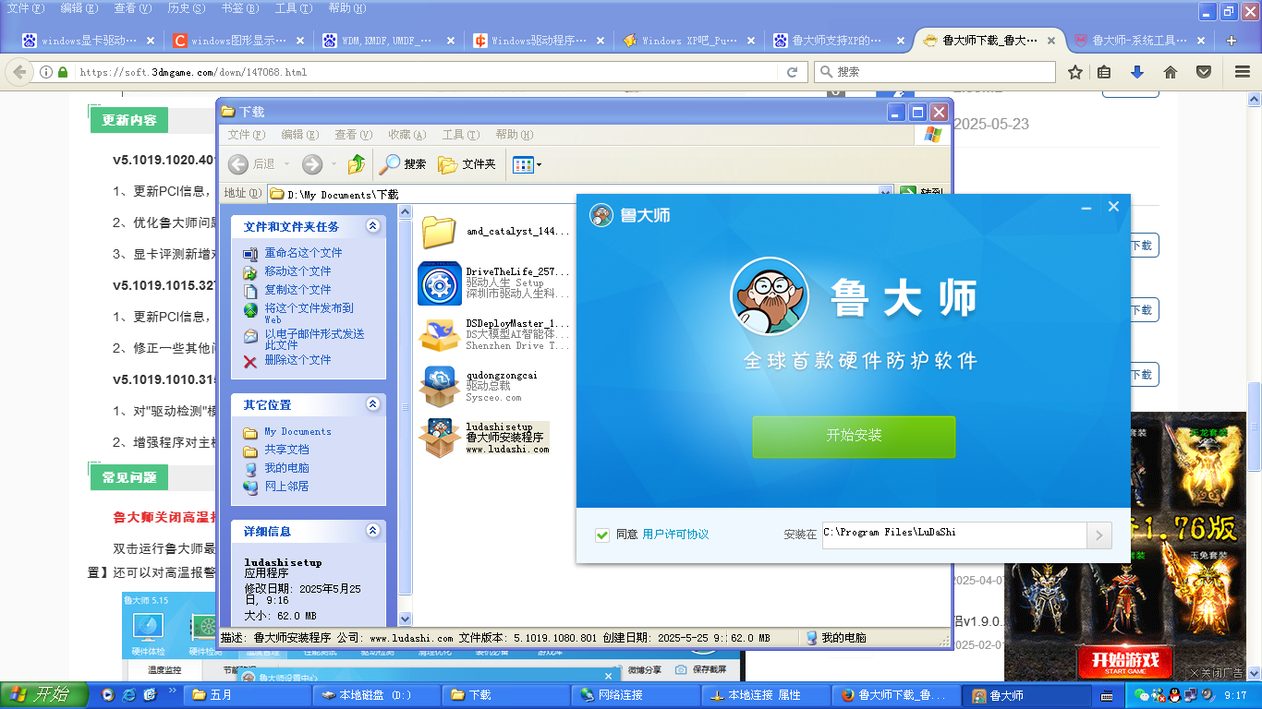This screenshot has width=1262, height=709.
Task: Click Firefox bookmarks list icon
Action: [1104, 72]
